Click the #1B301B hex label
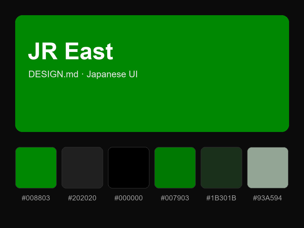This screenshot has height=228, width=304. point(221,198)
